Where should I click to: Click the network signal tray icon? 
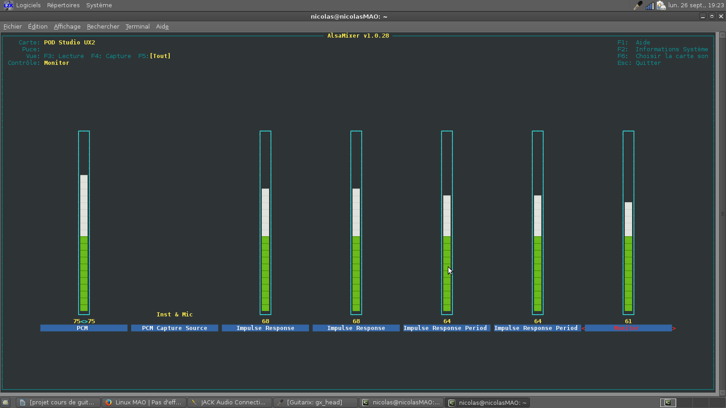tap(650, 5)
